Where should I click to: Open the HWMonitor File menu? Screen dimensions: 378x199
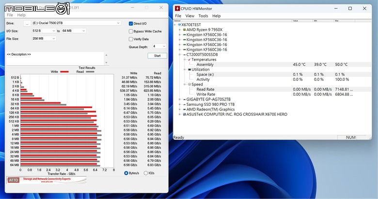point(178,16)
